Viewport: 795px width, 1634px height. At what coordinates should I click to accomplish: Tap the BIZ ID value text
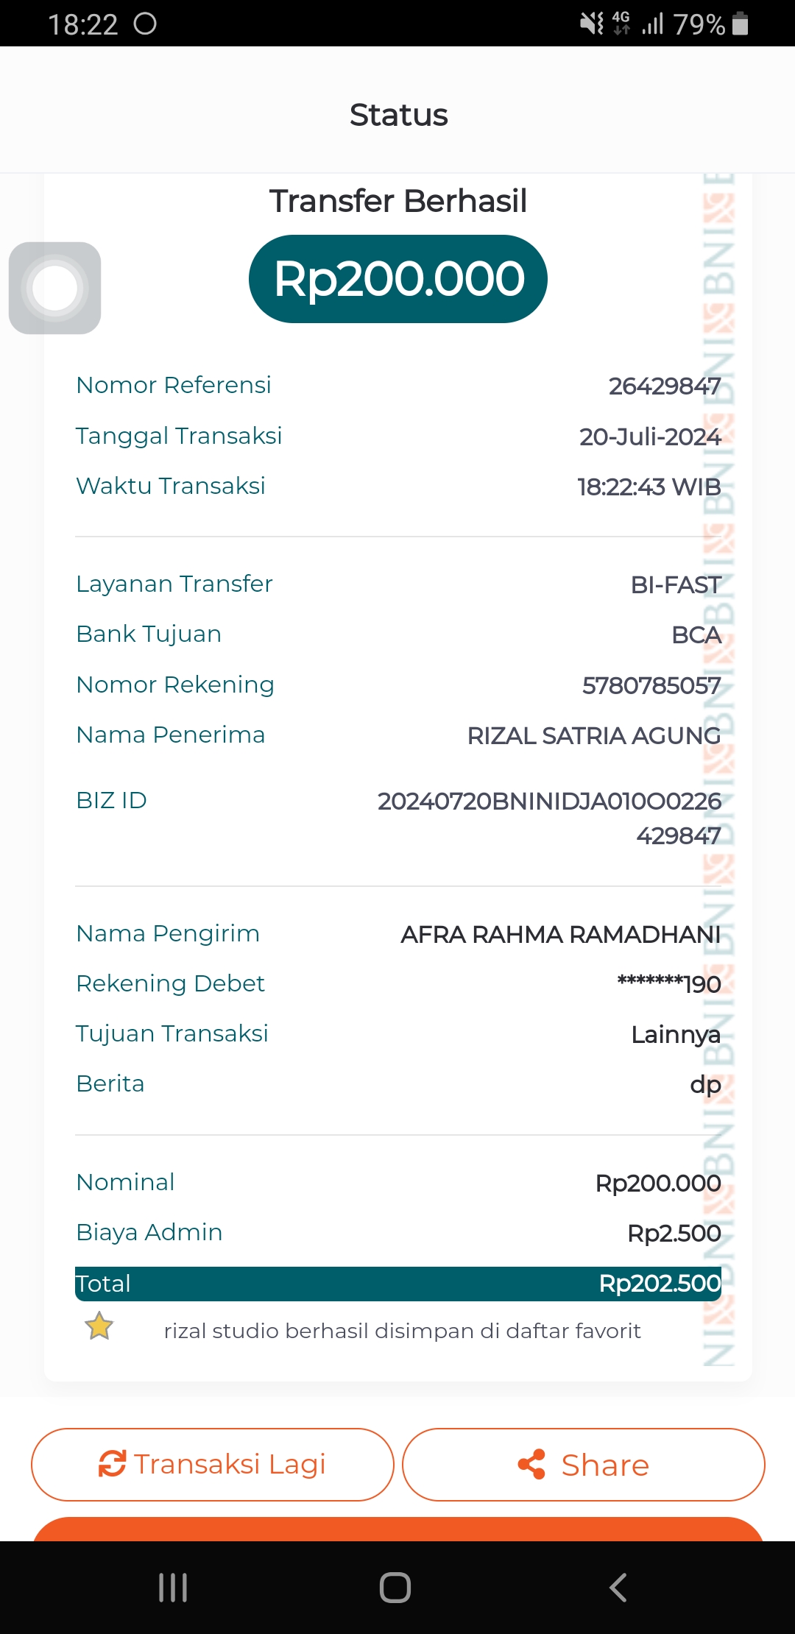(x=549, y=817)
